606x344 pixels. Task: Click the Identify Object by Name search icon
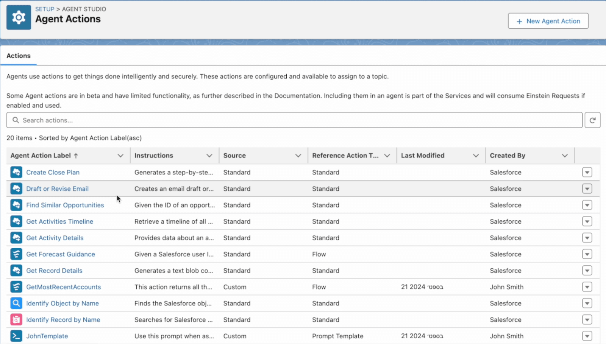[16, 303]
